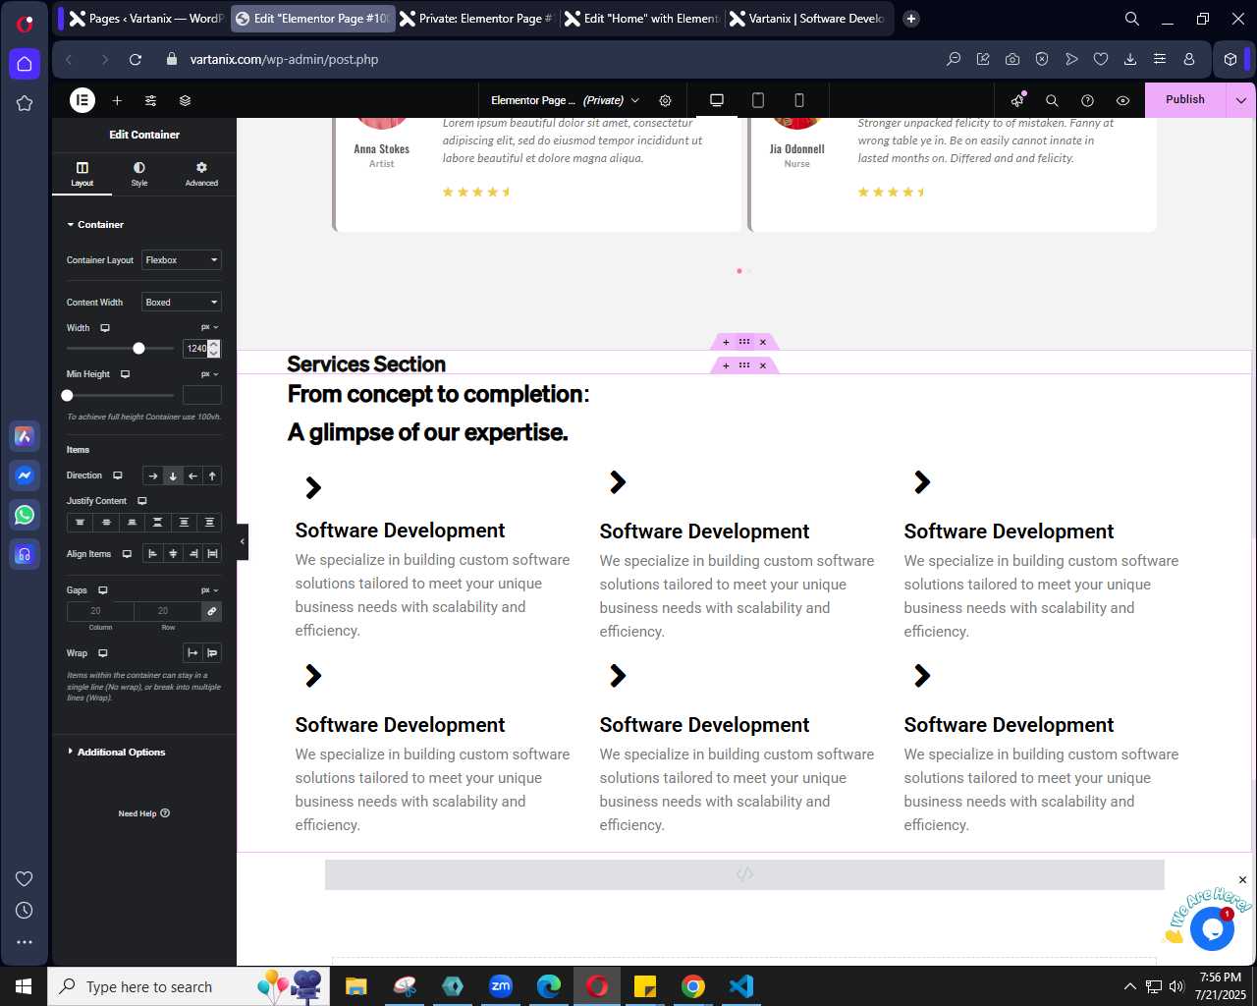Open Visual Studio Code from taskbar
Viewport: 1257px width, 1006px height.
pos(741,986)
